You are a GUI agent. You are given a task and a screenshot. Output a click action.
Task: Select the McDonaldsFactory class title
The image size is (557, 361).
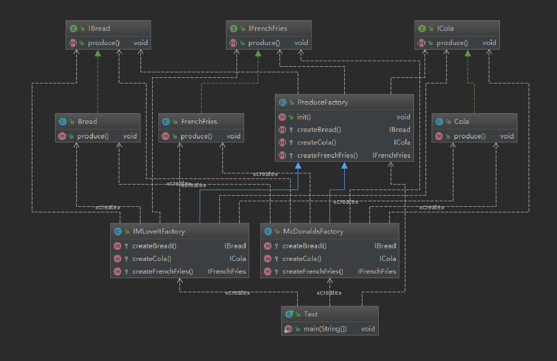coord(313,231)
